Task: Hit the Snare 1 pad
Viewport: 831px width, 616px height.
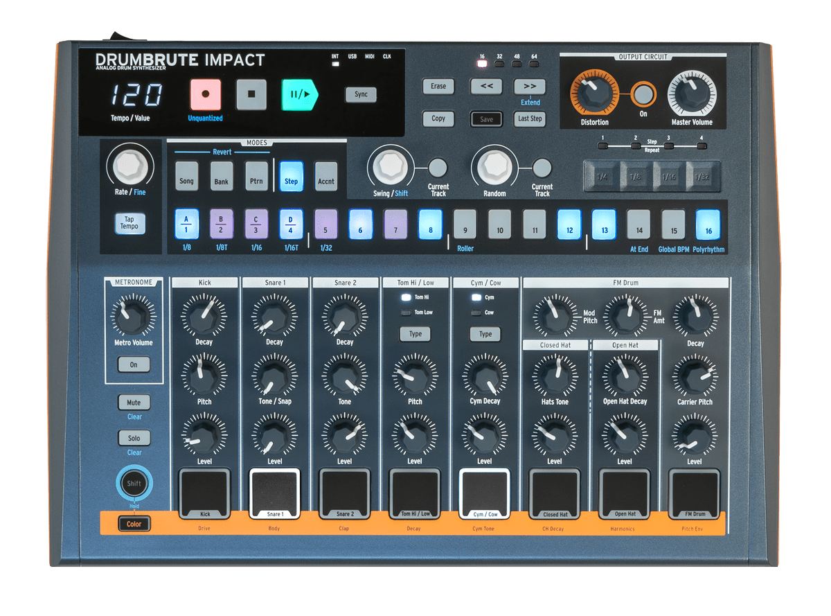Action: point(275,493)
